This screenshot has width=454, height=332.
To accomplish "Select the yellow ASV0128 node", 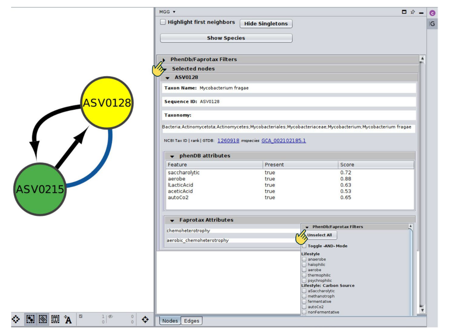I will click(x=106, y=103).
